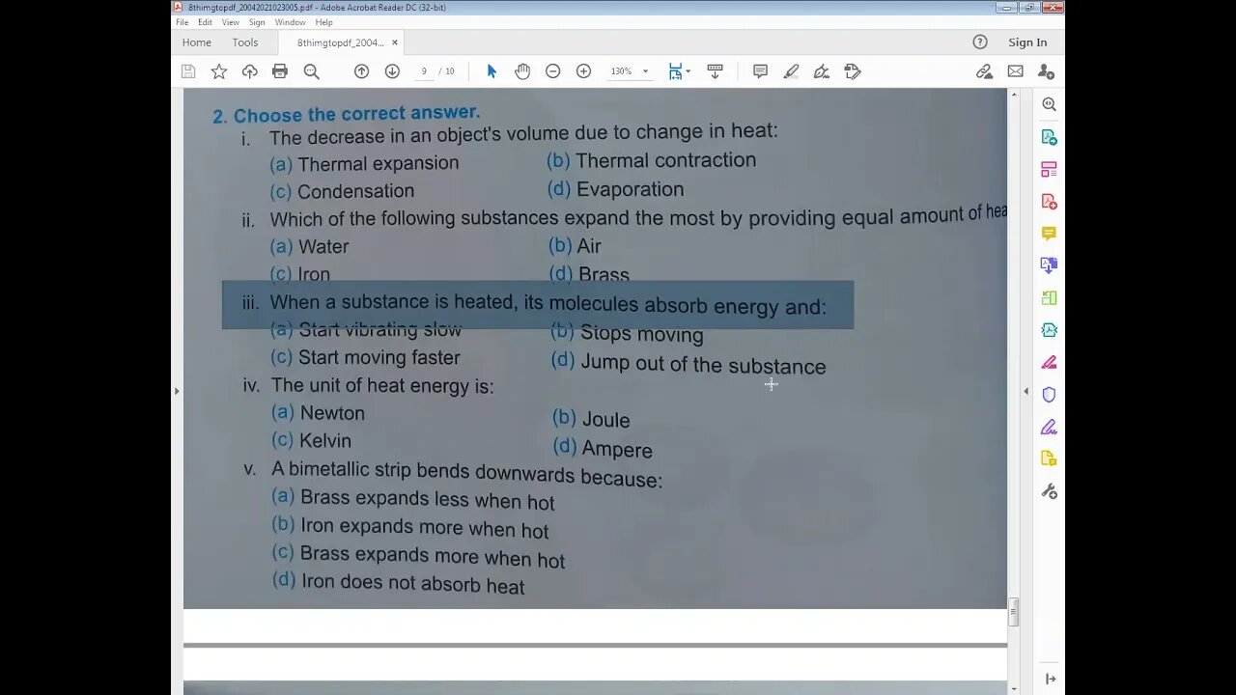Viewport: 1236px width, 695px height.
Task: Go to the next page
Action: 392,71
